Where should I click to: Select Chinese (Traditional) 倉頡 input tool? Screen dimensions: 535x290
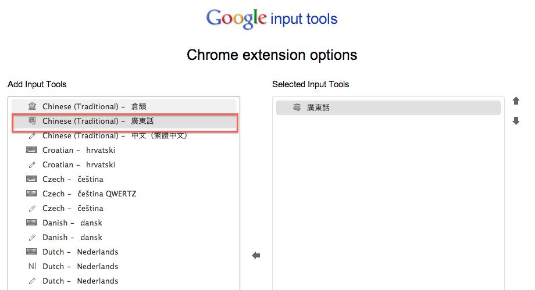pos(94,106)
